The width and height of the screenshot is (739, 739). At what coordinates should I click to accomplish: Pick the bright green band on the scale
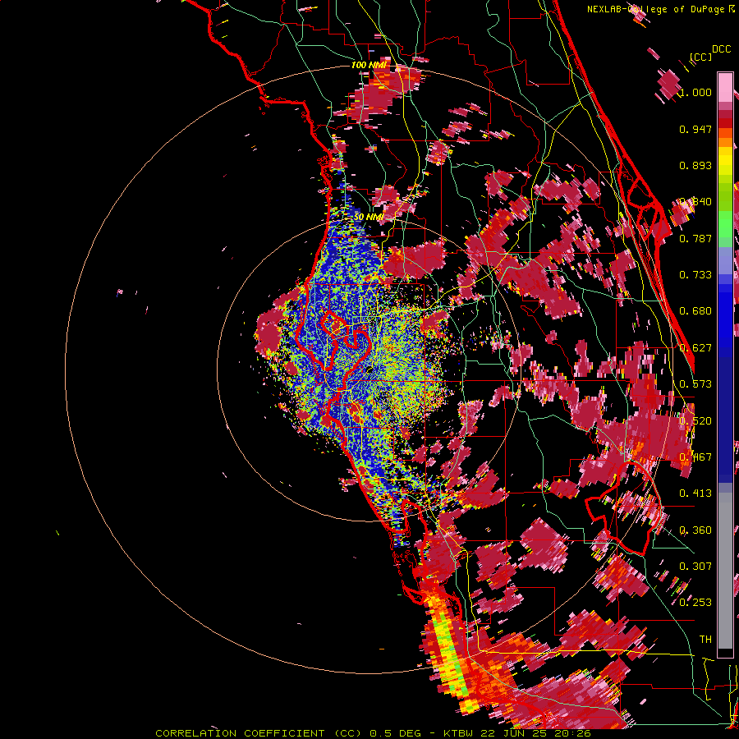click(725, 224)
